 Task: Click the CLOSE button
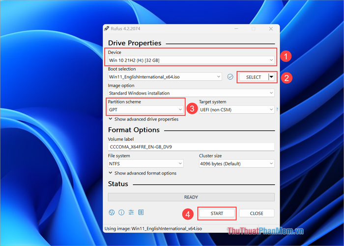pos(257,213)
